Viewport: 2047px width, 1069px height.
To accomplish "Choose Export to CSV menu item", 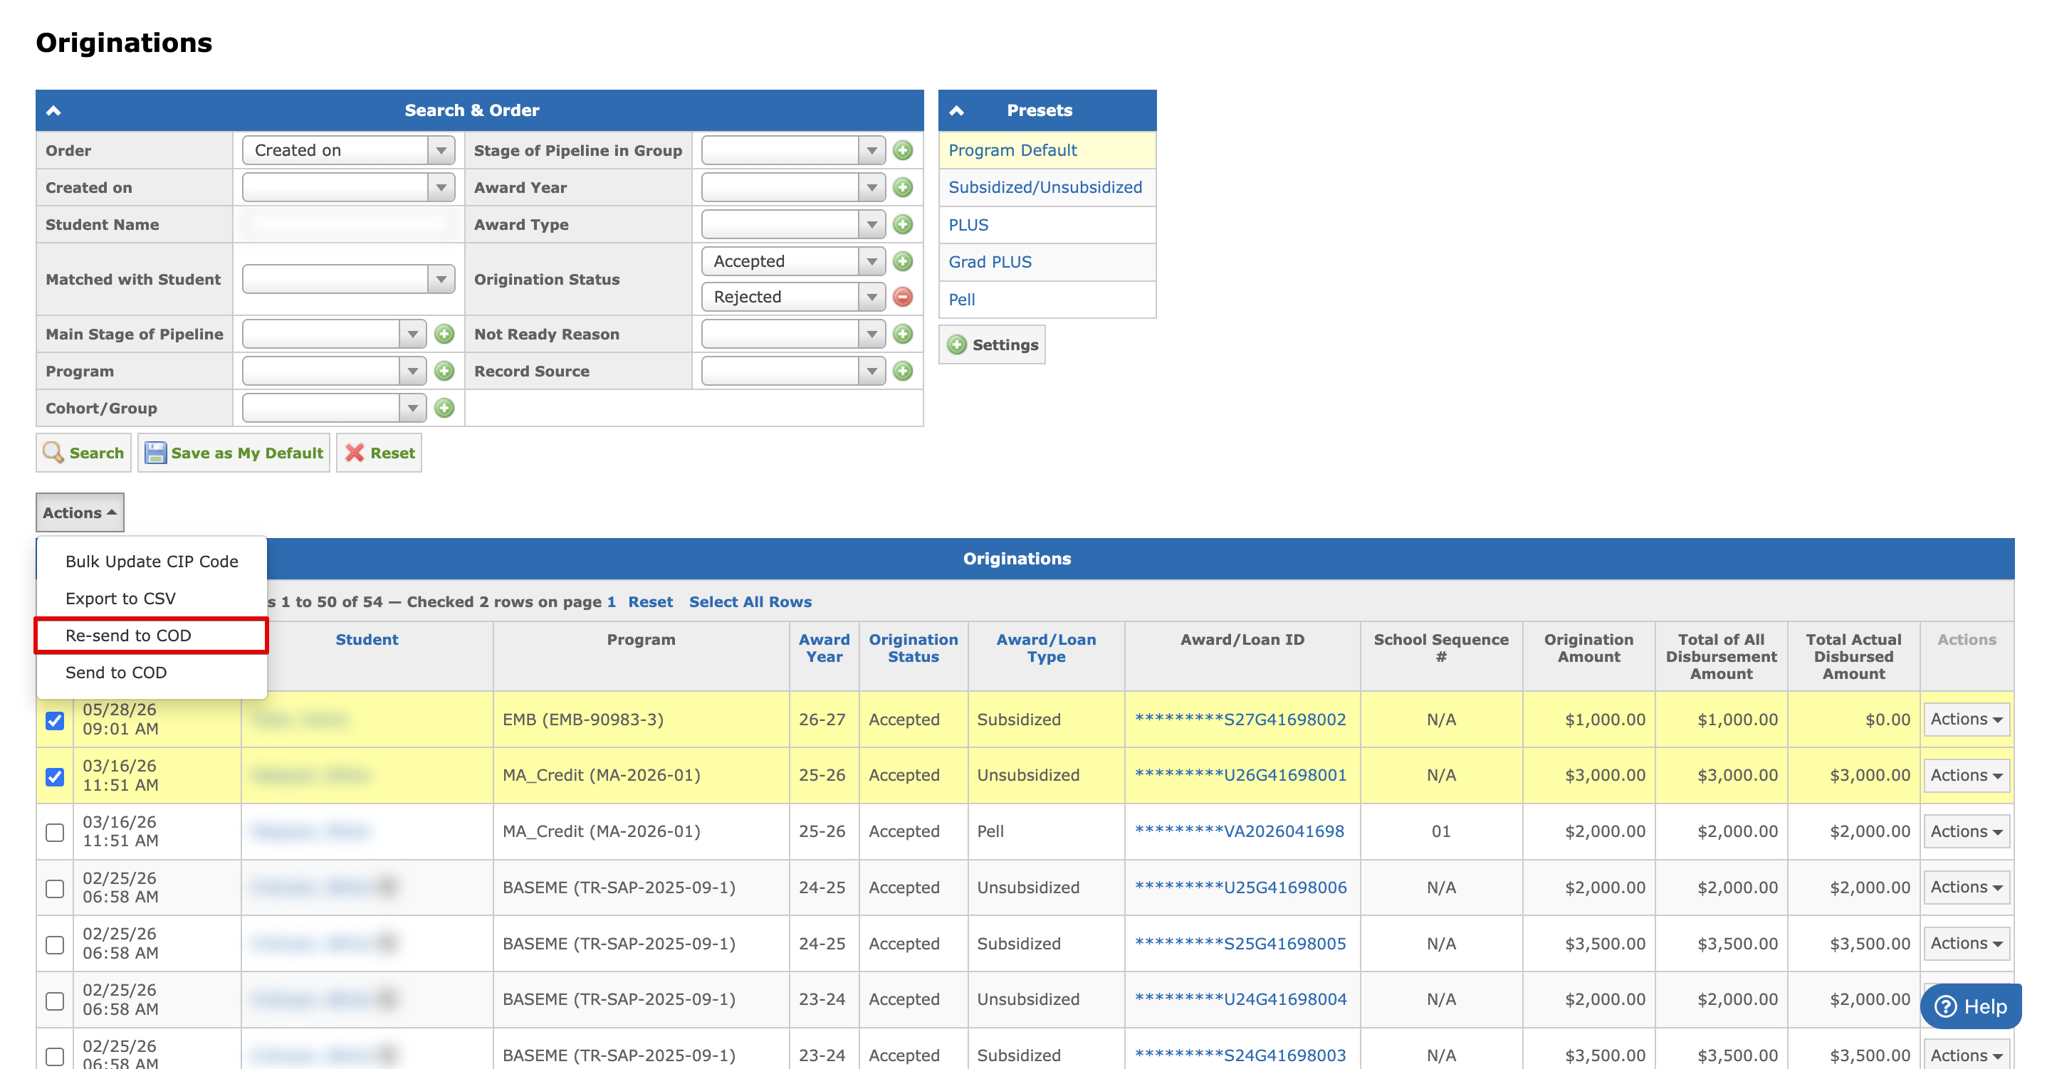I will pos(120,598).
